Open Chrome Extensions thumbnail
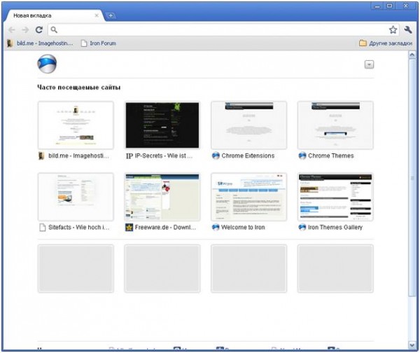This screenshot has width=420, height=353. [248, 125]
